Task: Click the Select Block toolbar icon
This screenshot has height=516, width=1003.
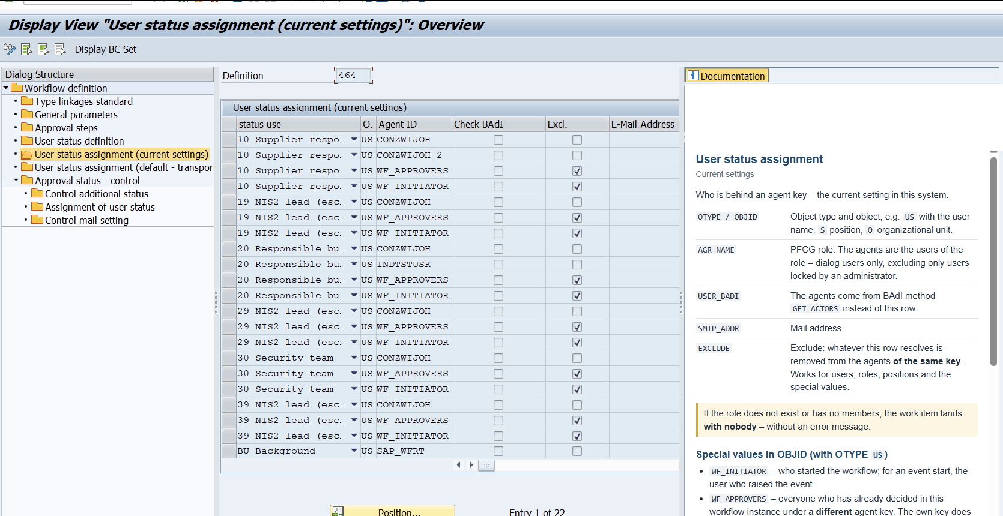Action: click(43, 49)
